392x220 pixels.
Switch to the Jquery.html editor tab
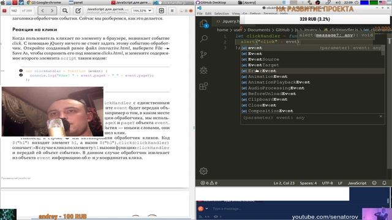tap(227, 21)
